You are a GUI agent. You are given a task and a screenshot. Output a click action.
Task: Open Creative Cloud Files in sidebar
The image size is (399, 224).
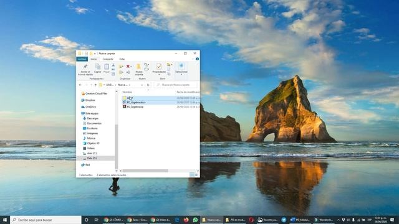(94, 93)
